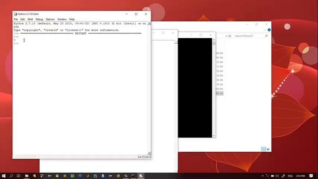Viewport: 318px width, 179px height.
Task: Switch Explorer to details view layout
Action: tap(263, 149)
